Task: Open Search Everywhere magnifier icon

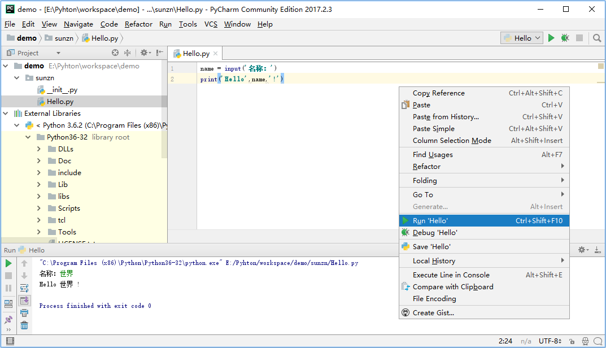Action: [x=597, y=38]
